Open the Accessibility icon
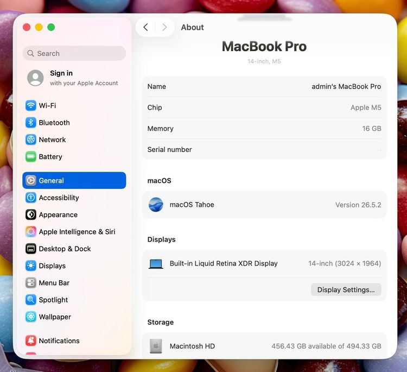This screenshot has width=407, height=372. coord(30,198)
